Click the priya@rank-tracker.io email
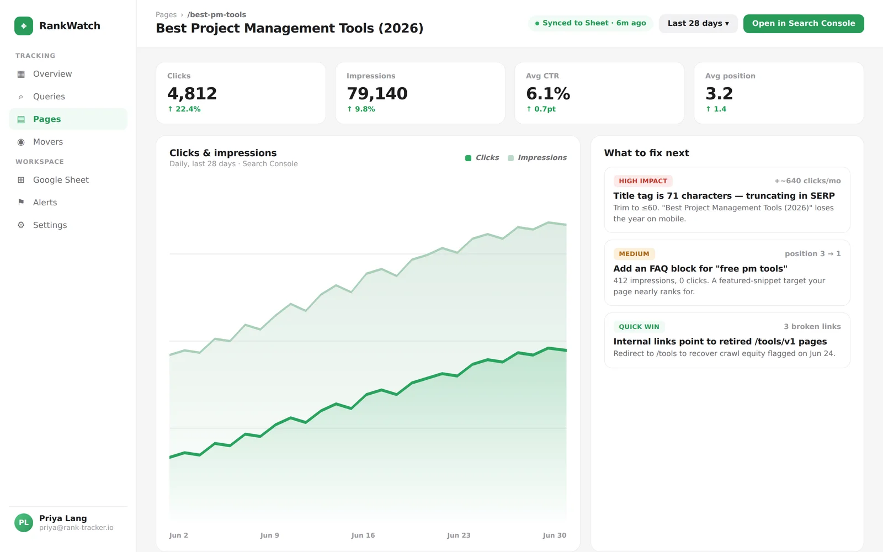This screenshot has height=552, width=883. click(76, 528)
